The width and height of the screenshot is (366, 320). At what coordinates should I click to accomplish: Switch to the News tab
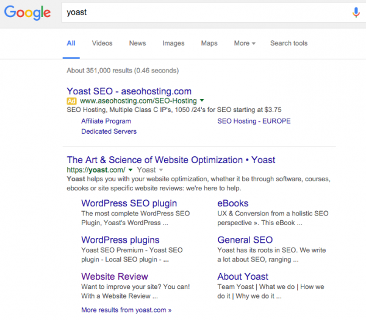(x=137, y=43)
